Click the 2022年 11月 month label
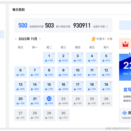The height and width of the screenshot is (131, 131). coord(28,39)
